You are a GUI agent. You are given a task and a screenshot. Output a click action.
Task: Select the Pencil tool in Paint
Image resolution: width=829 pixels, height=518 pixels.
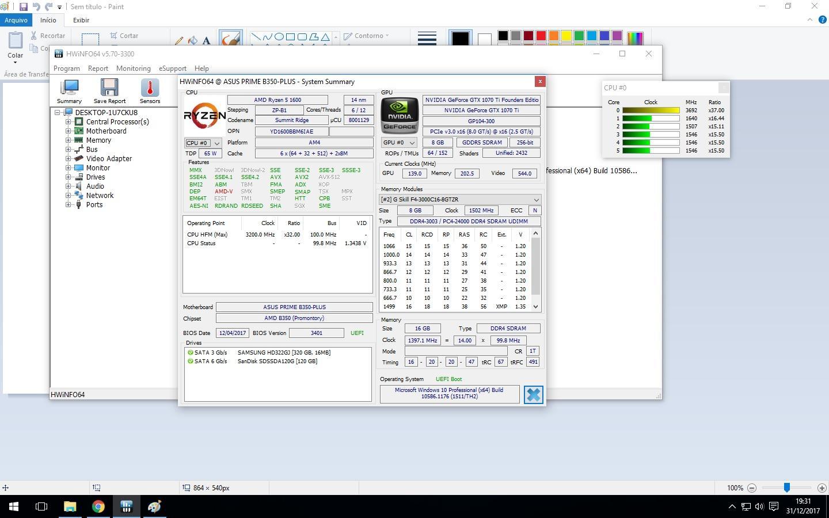179,40
